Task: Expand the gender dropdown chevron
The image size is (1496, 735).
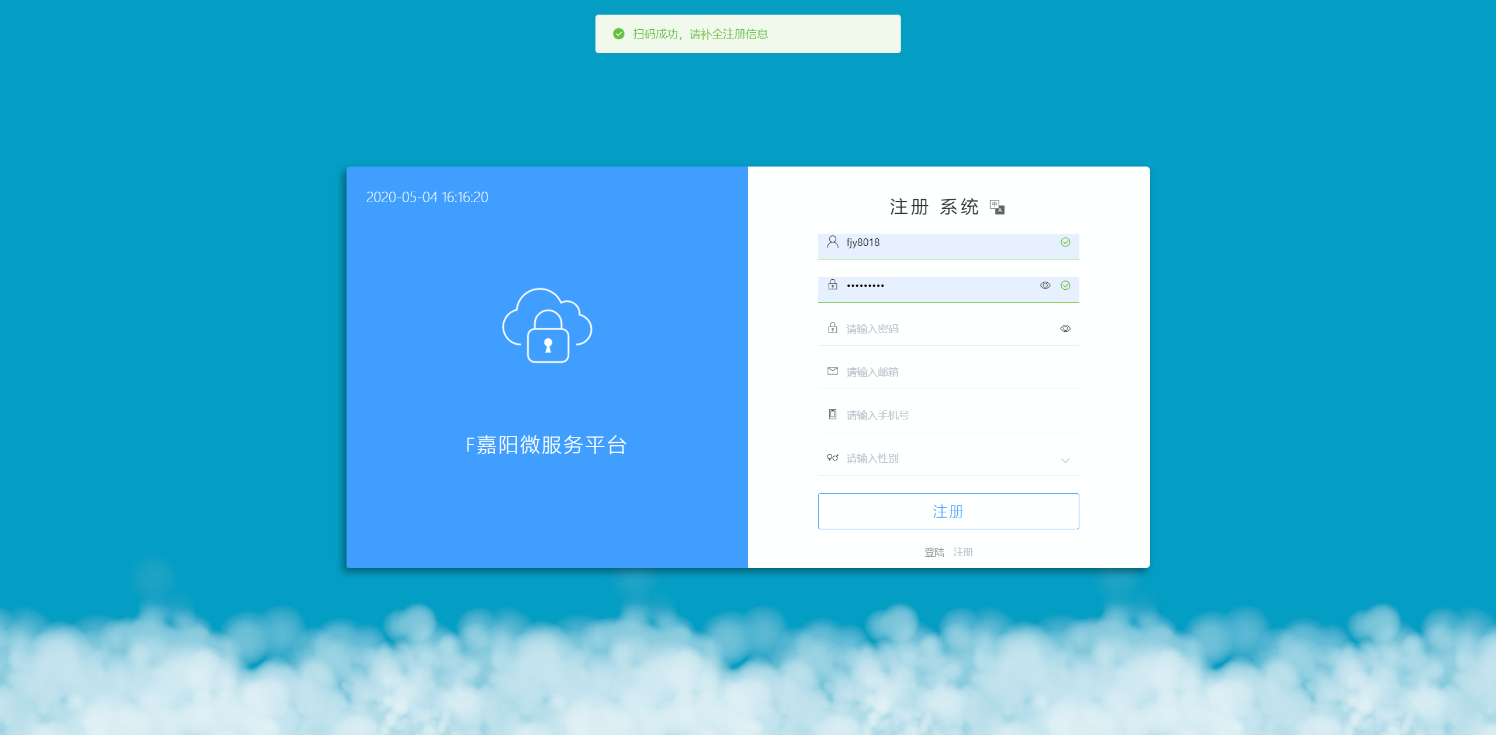Action: tap(1065, 460)
